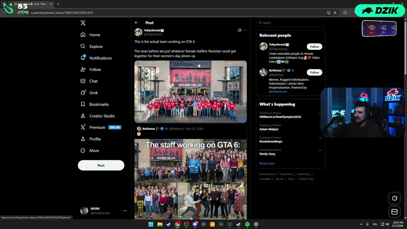This screenshot has height=229, width=407.
Task: Open options dots for Kwaśniewskiego trend
Action: click(320, 138)
